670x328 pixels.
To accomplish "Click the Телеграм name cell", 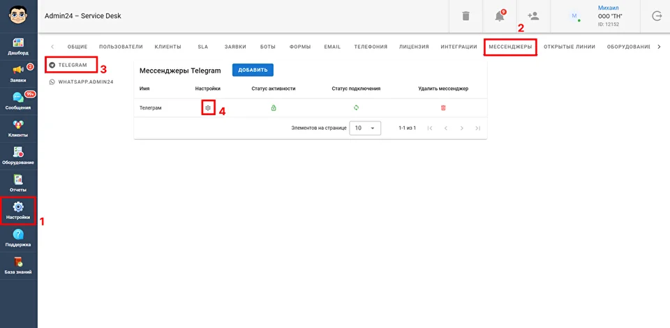I will click(151, 108).
